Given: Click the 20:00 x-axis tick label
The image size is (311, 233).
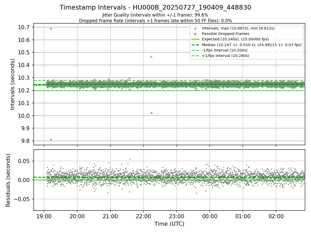Looking at the screenshot, I should pyautogui.click(x=77, y=216).
